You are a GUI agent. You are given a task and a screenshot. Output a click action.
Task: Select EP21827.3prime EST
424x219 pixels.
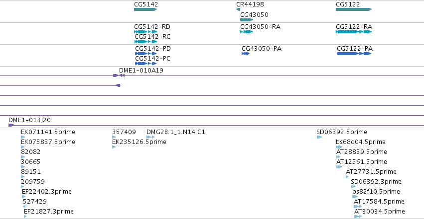49,212
